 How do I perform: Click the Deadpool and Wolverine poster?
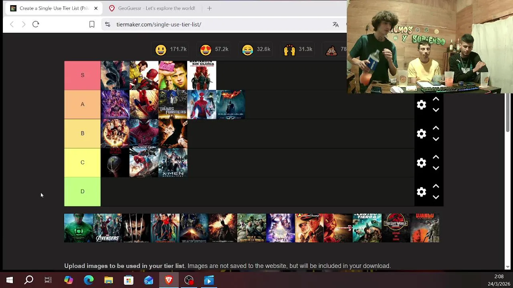(144, 75)
